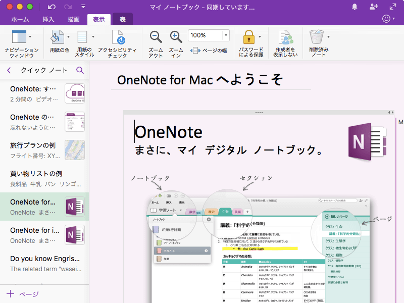This screenshot has width=404, height=303.
Task: Click the 'OneNote for i...' page thumbnail icon
Action: [75, 235]
